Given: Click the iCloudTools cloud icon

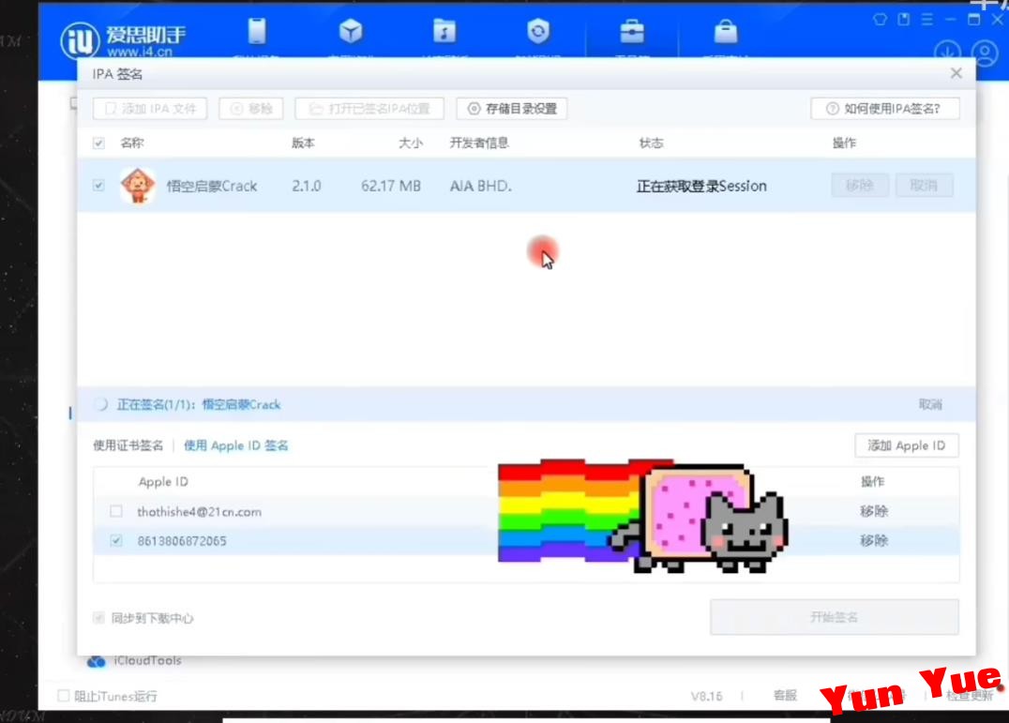Looking at the screenshot, I should 96,660.
